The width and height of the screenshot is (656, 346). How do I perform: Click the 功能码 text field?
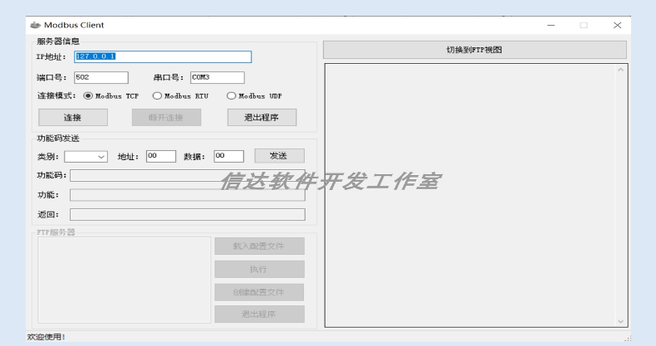pyautogui.click(x=188, y=176)
